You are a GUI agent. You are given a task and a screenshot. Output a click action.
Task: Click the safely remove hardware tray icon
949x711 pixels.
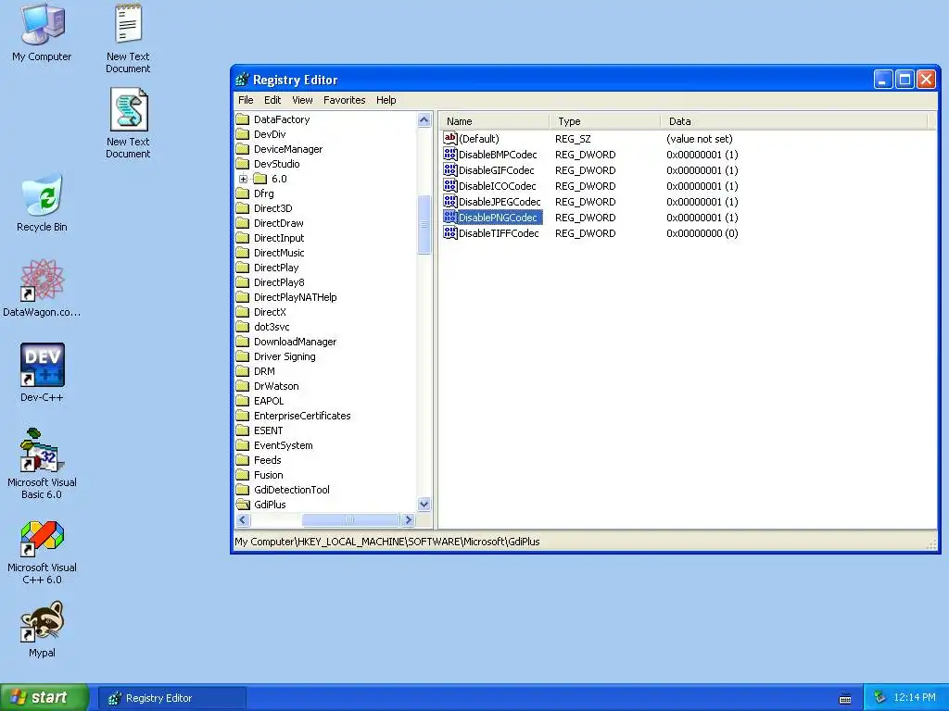coord(879,697)
